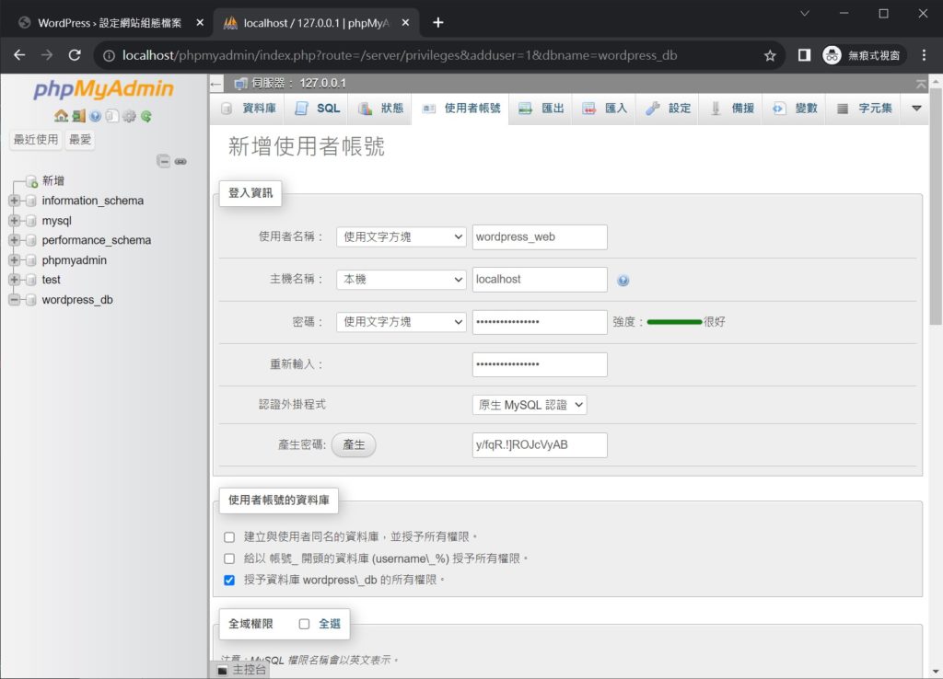Click the left arrow hiding the navigation panel
This screenshot has width=943, height=679.
(216, 84)
